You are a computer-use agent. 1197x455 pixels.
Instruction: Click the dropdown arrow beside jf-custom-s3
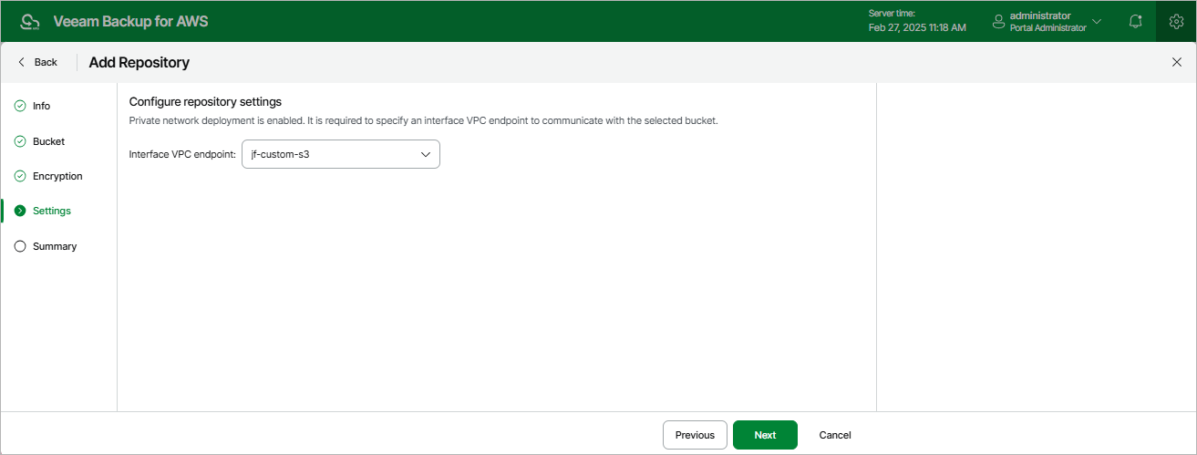426,154
